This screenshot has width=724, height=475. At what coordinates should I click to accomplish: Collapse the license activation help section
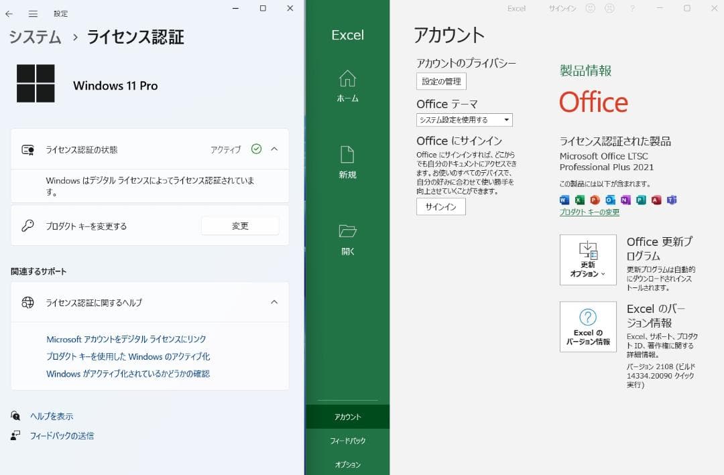click(x=274, y=302)
